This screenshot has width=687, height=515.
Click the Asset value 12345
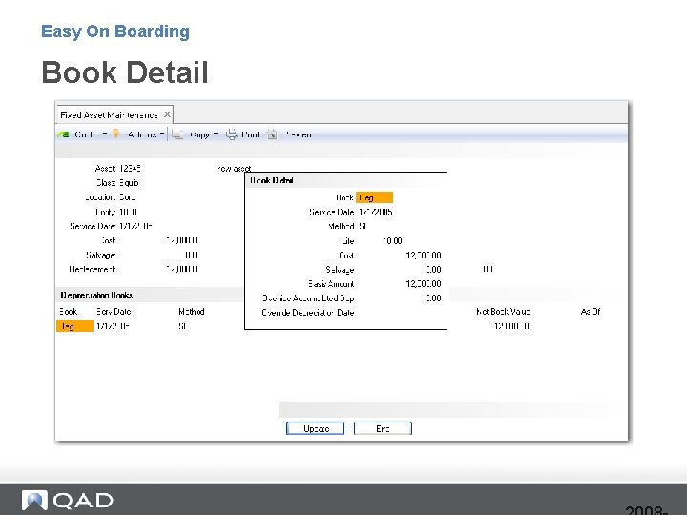click(x=130, y=169)
